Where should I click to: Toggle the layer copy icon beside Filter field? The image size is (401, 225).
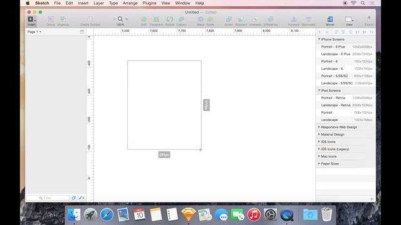tap(74, 197)
